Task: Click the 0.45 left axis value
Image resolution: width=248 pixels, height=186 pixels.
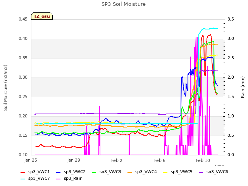Action: point(23,19)
